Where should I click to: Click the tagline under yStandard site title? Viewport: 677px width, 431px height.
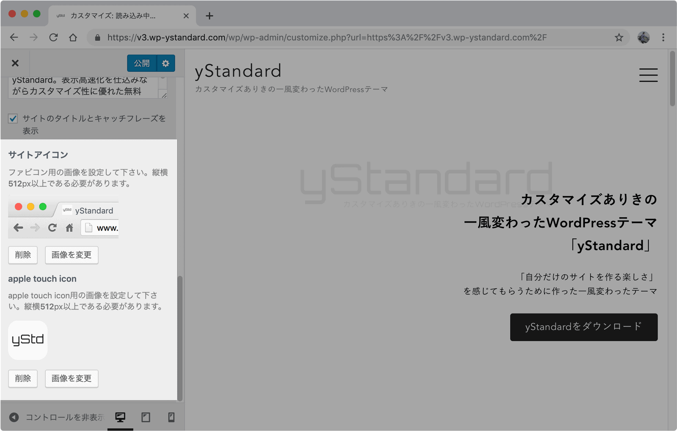pyautogui.click(x=292, y=90)
